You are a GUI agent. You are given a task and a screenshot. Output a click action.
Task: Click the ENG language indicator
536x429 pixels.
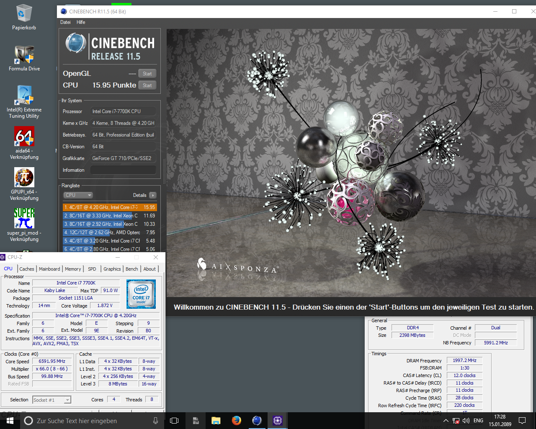point(478,421)
